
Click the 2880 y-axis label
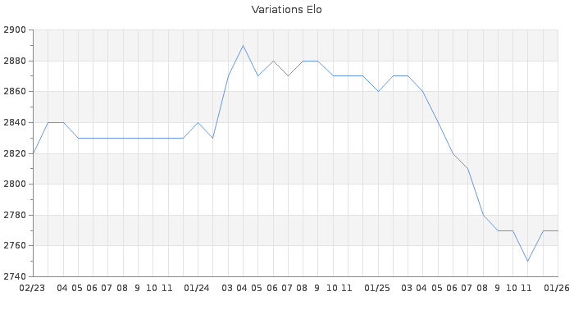(x=15, y=61)
